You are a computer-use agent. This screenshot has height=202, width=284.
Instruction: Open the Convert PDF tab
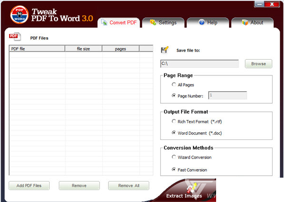click(119, 22)
